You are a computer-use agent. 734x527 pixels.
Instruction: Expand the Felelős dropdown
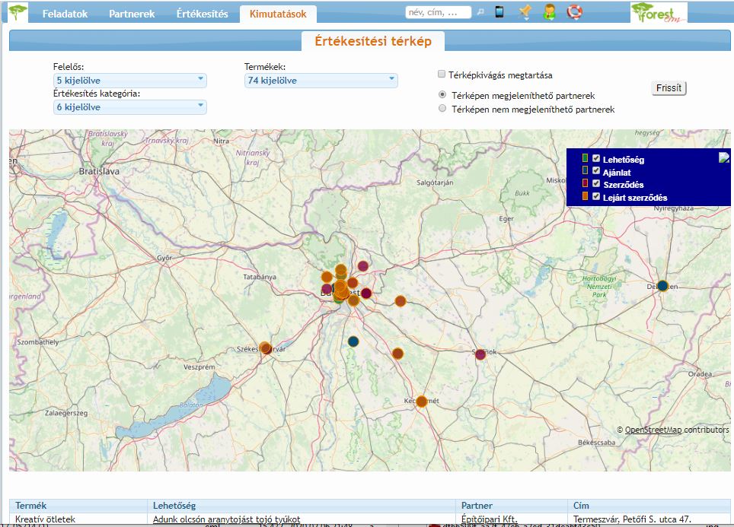click(130, 80)
